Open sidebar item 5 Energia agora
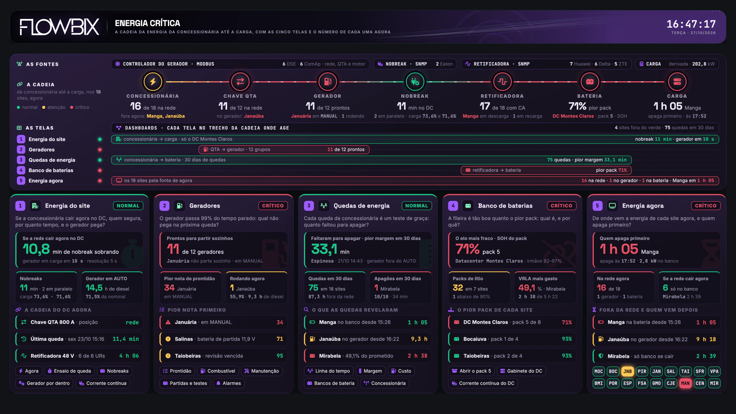 coord(60,181)
